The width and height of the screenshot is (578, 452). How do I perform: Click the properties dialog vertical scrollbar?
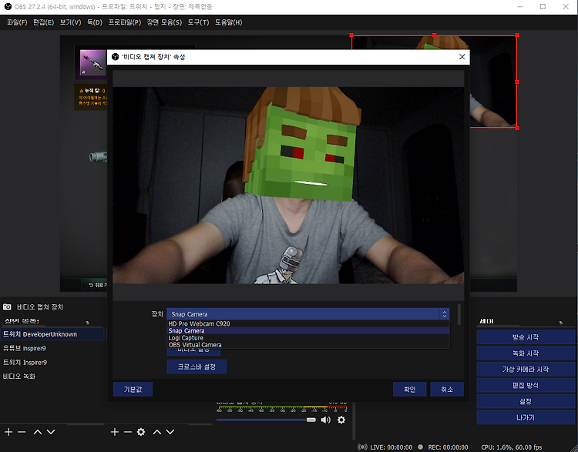[459, 314]
